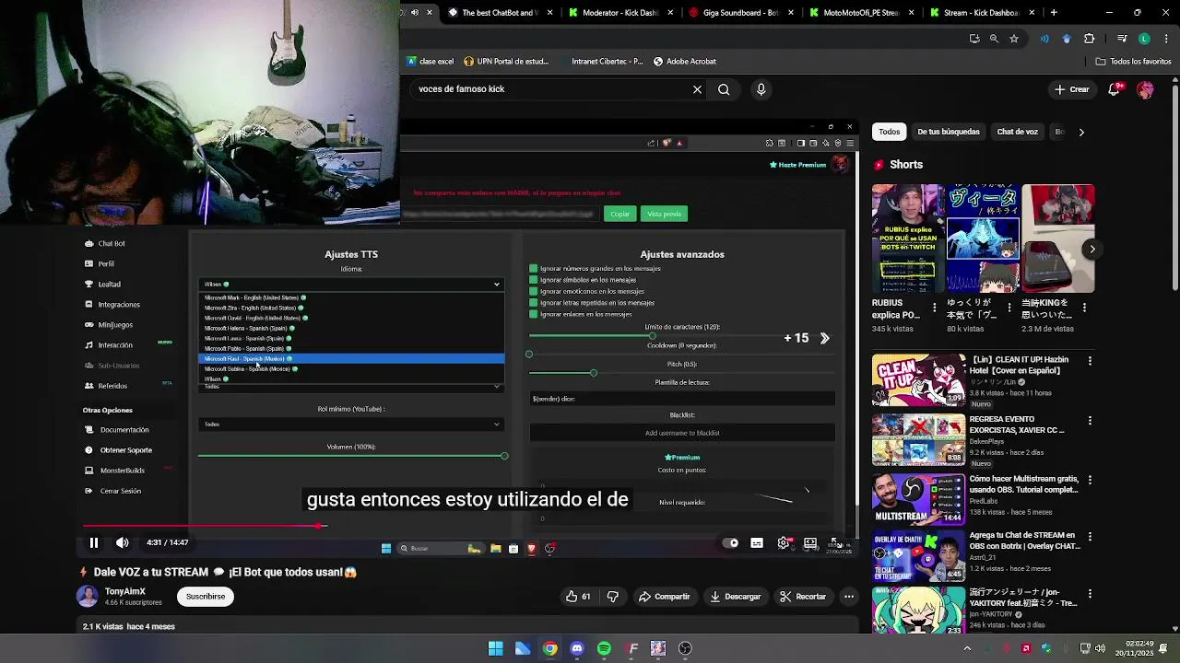Switch to the Moderator - Kick Dashboard tab

click(619, 13)
